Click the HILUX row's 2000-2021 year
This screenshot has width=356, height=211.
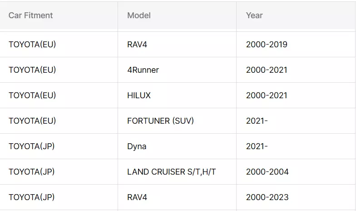click(267, 95)
